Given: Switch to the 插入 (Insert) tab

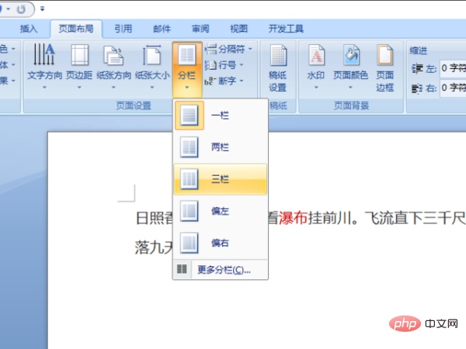Looking at the screenshot, I should click(29, 29).
